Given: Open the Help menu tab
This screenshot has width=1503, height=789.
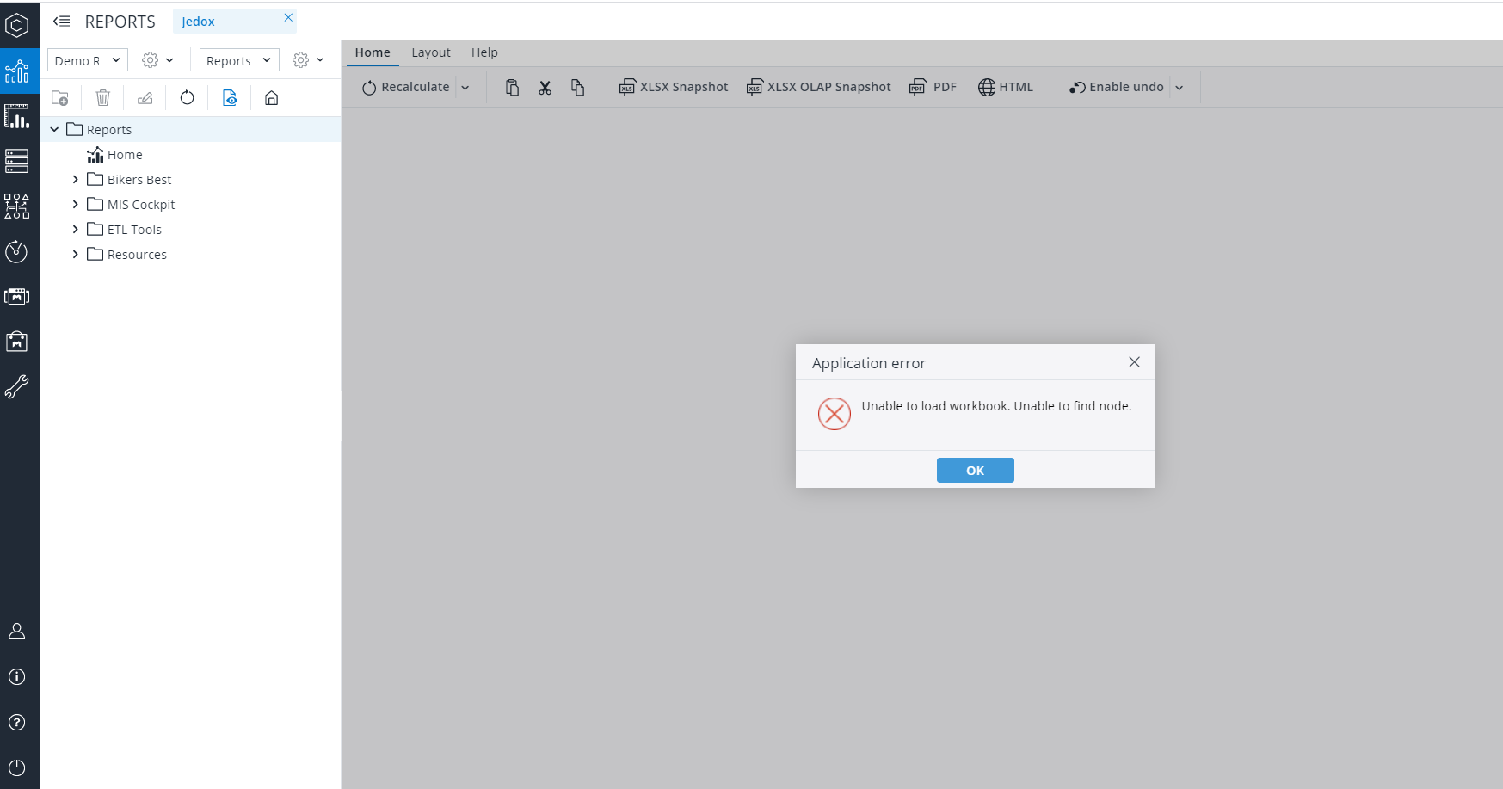Looking at the screenshot, I should coord(484,52).
